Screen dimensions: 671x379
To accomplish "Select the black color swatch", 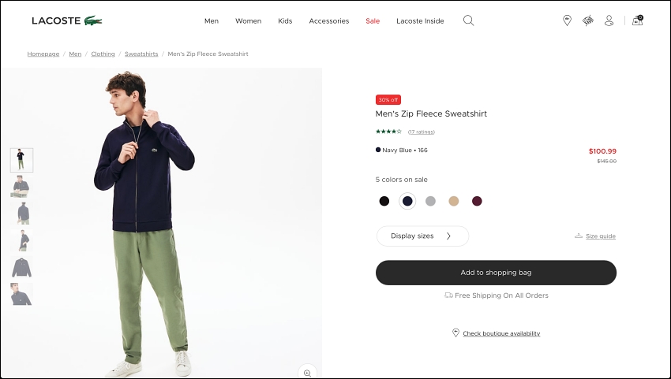I will [x=384, y=201].
